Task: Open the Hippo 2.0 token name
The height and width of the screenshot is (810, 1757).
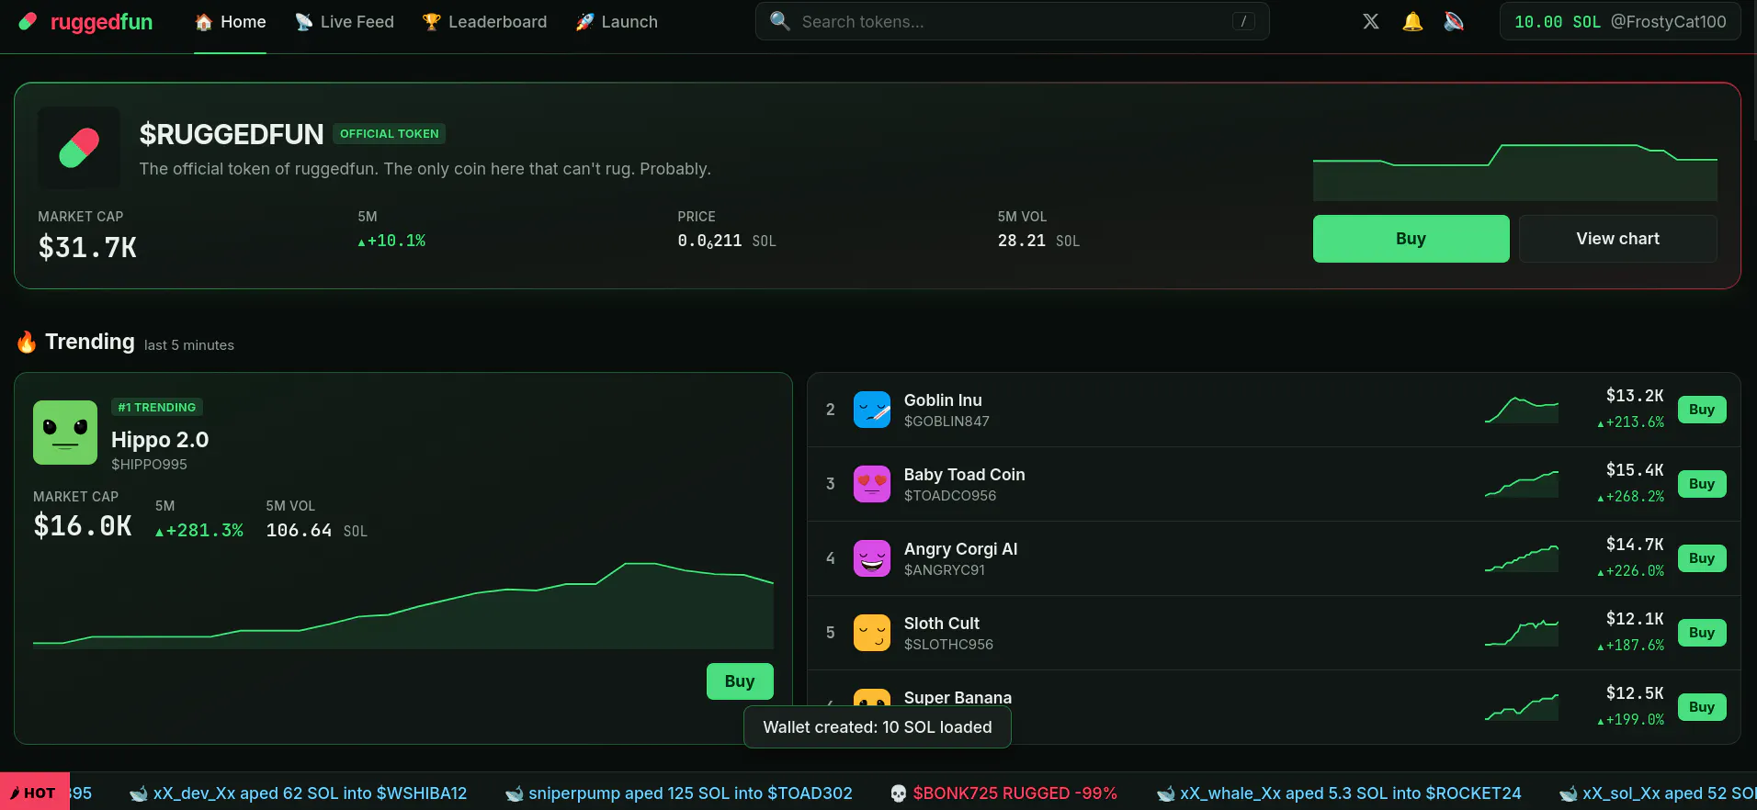Action: [x=160, y=440]
